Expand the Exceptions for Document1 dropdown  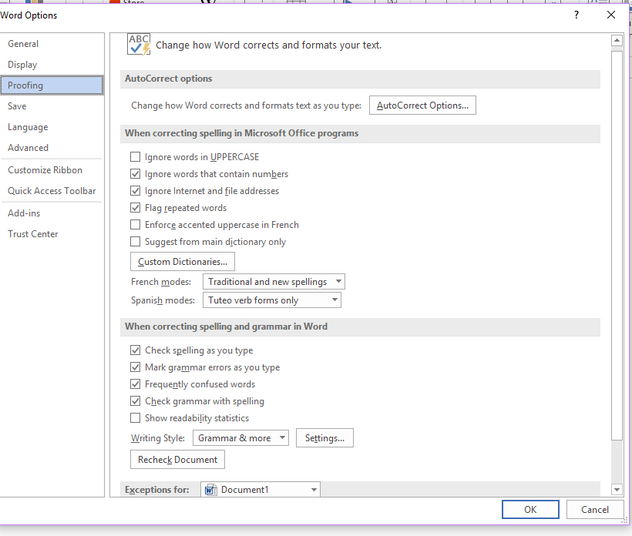click(261, 490)
